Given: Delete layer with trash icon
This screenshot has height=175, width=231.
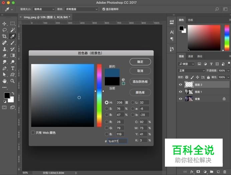Looking at the screenshot, I should (225, 172).
